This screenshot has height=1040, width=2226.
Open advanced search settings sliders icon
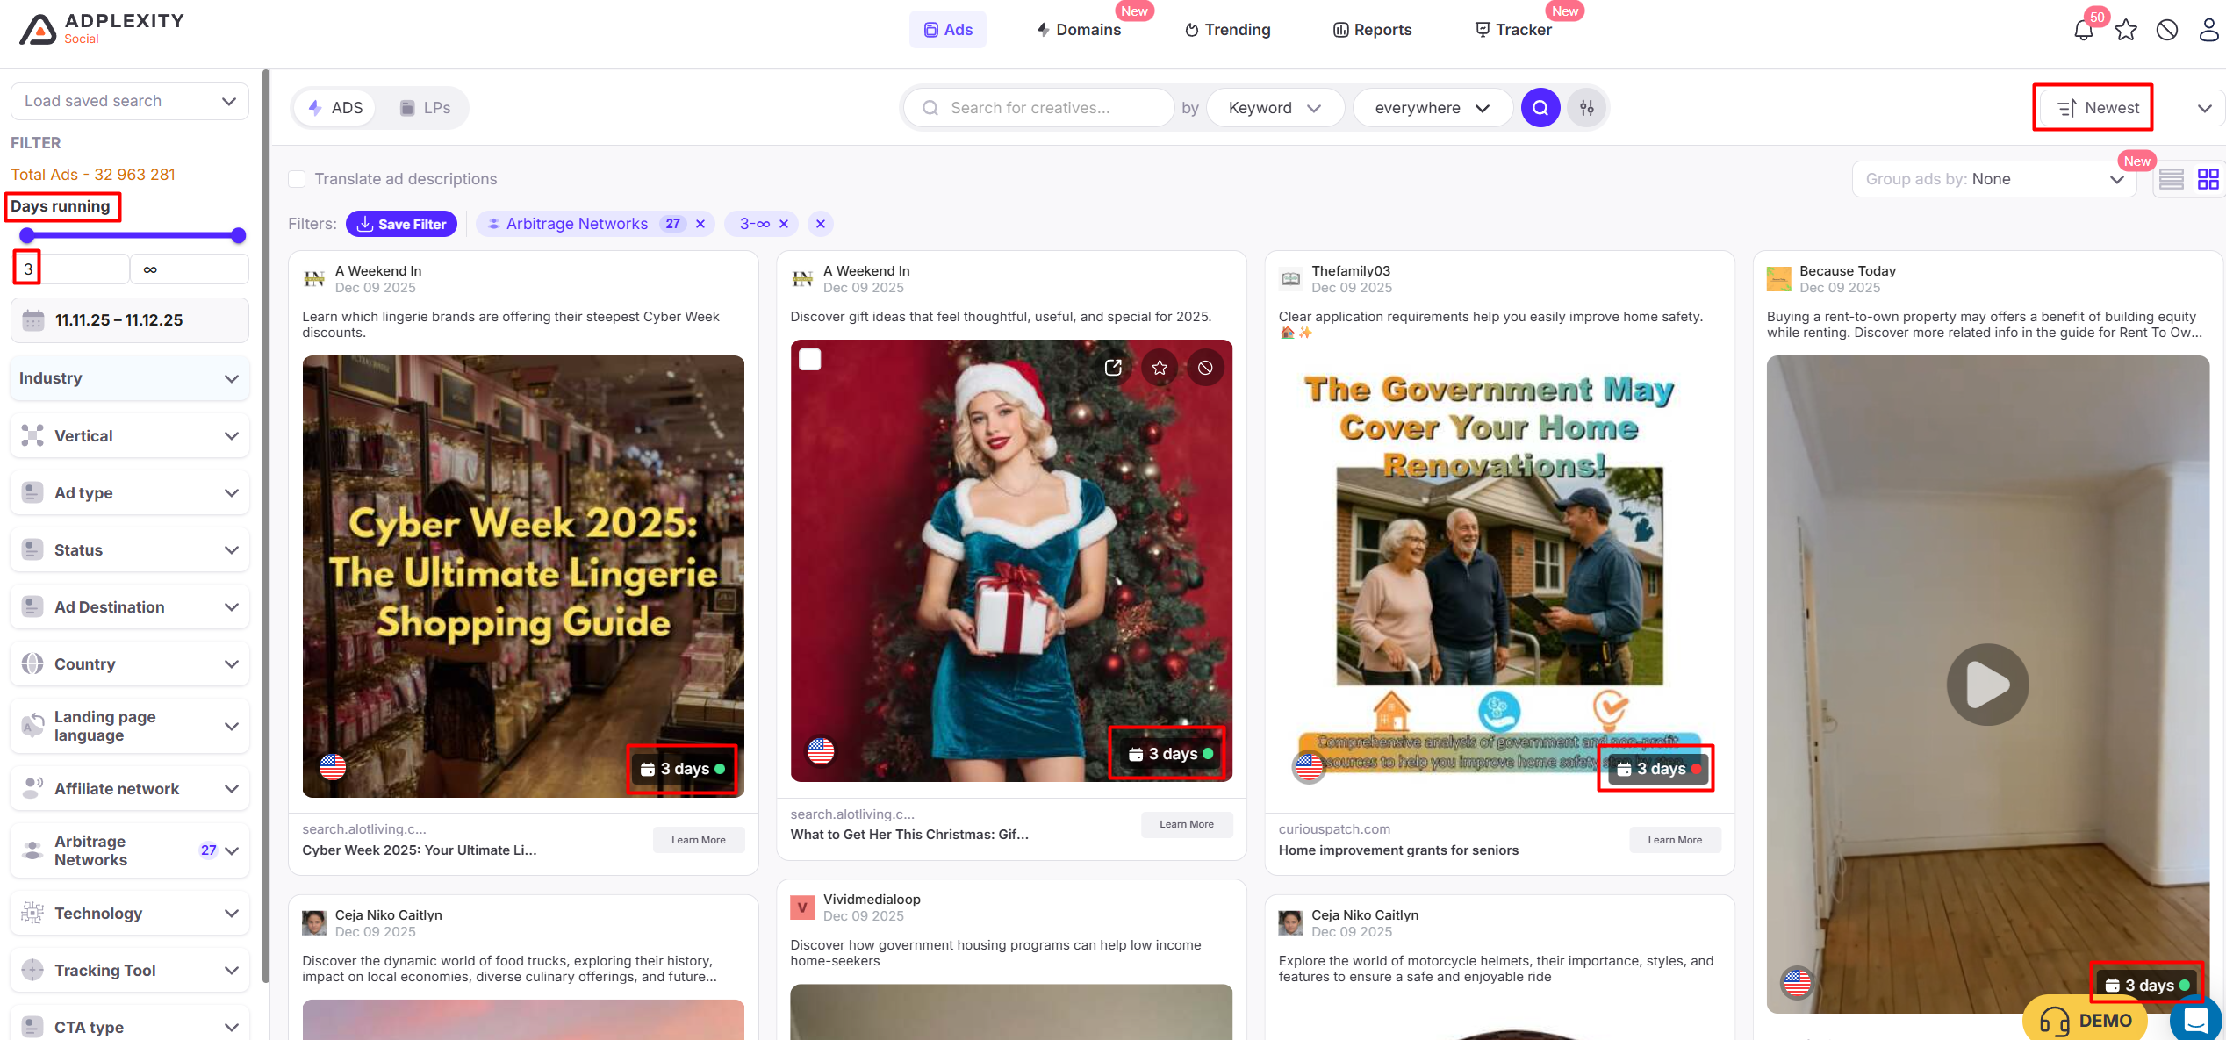(1587, 108)
